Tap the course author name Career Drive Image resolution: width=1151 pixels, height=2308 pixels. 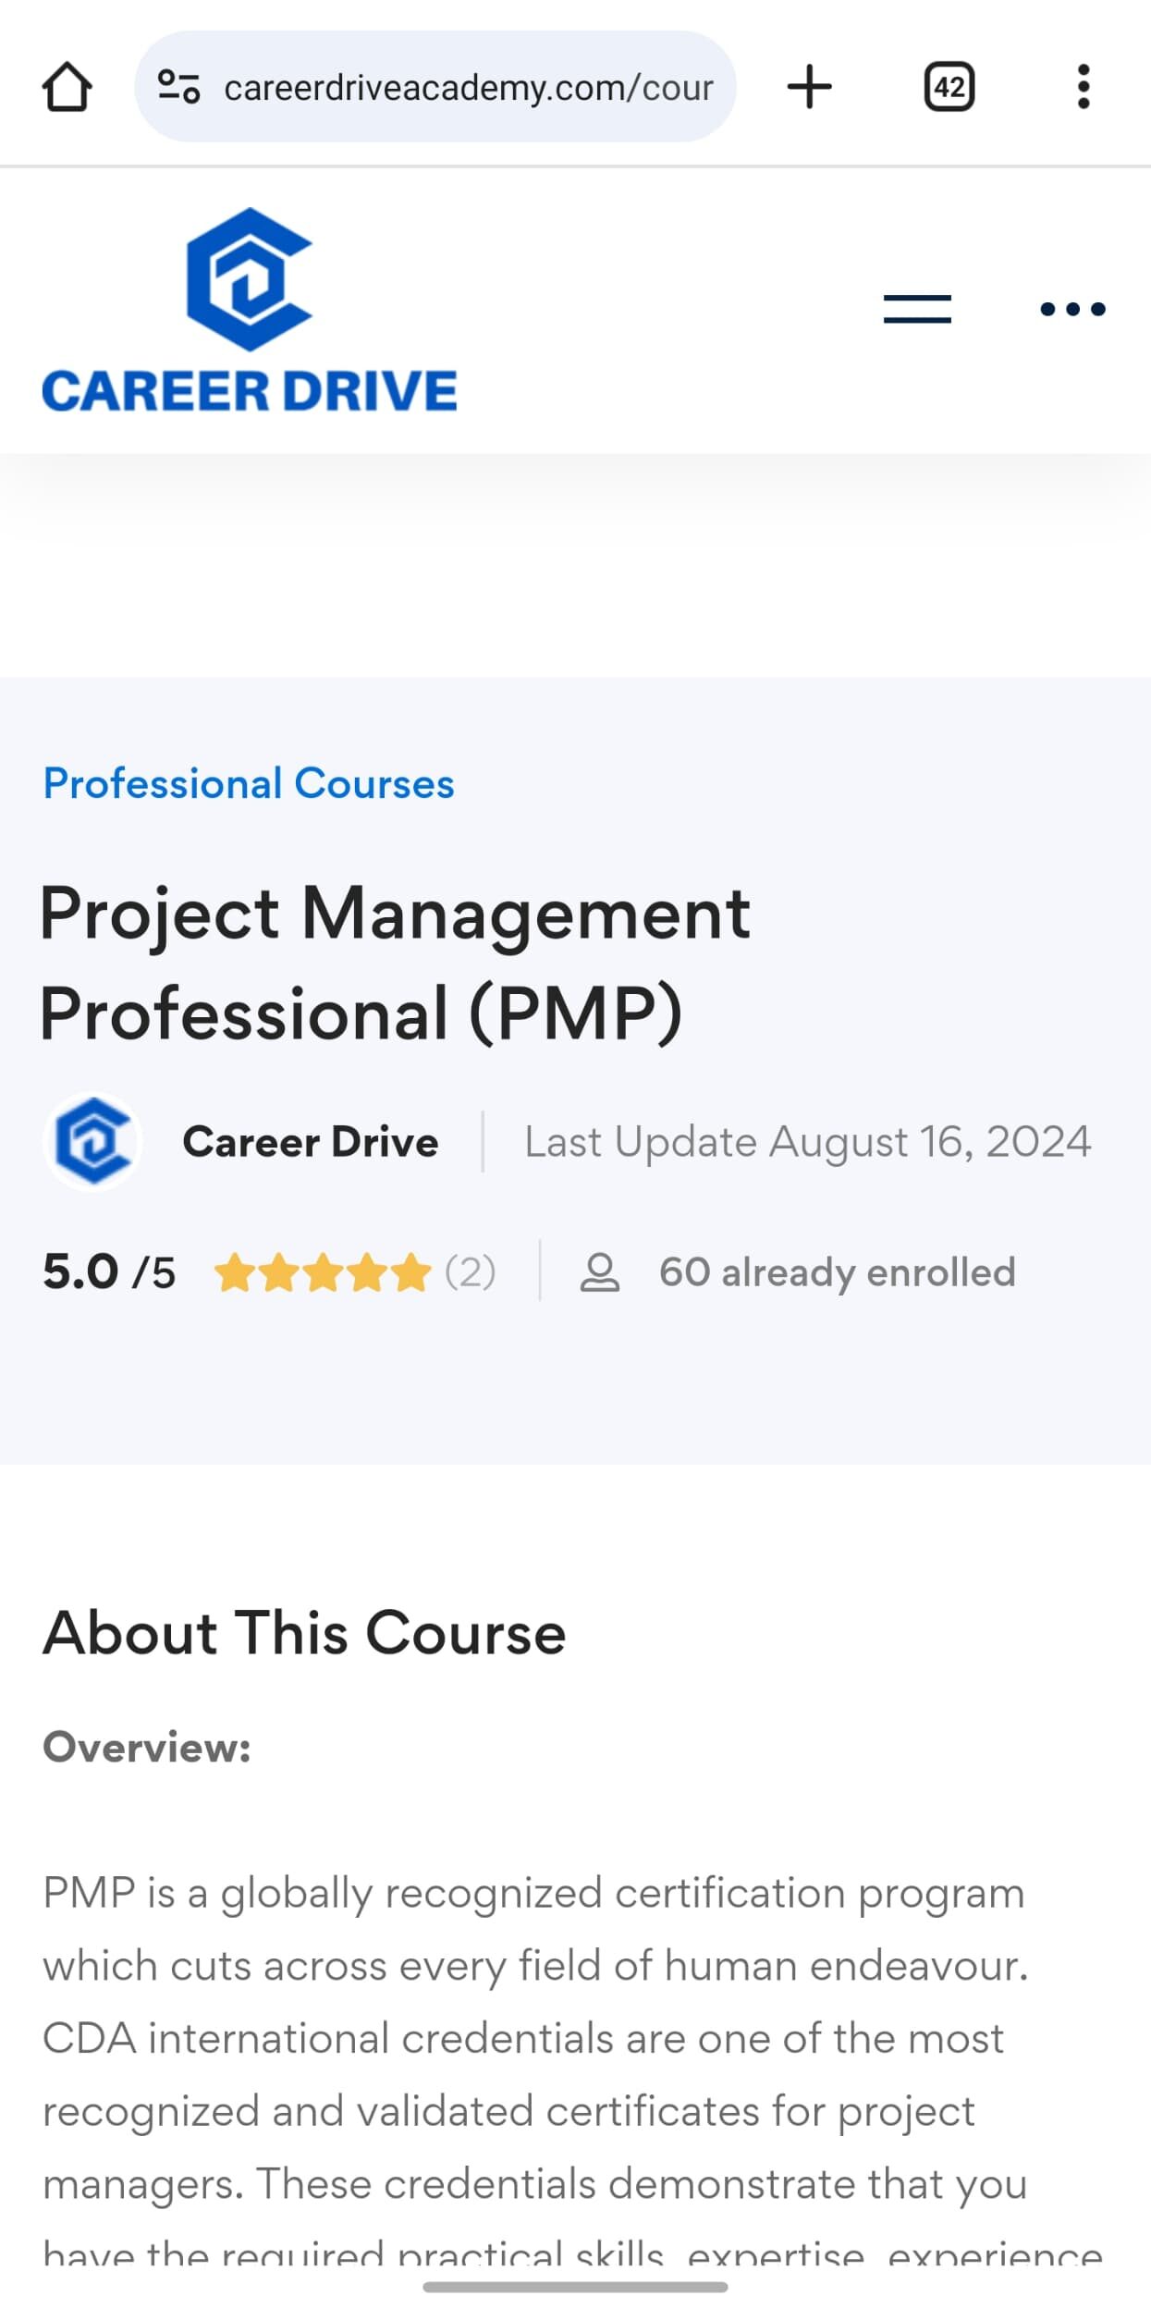[x=310, y=1142]
